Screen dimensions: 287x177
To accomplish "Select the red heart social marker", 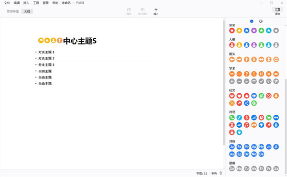I will point(239,96).
